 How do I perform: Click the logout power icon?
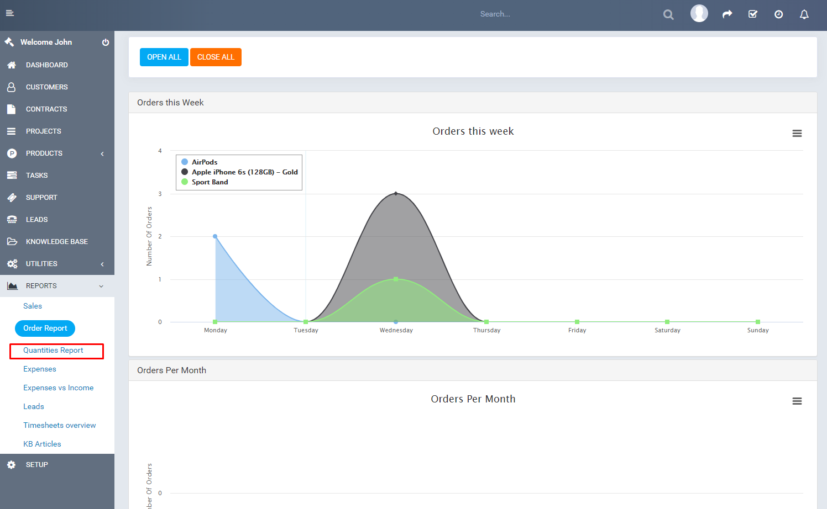tap(106, 43)
